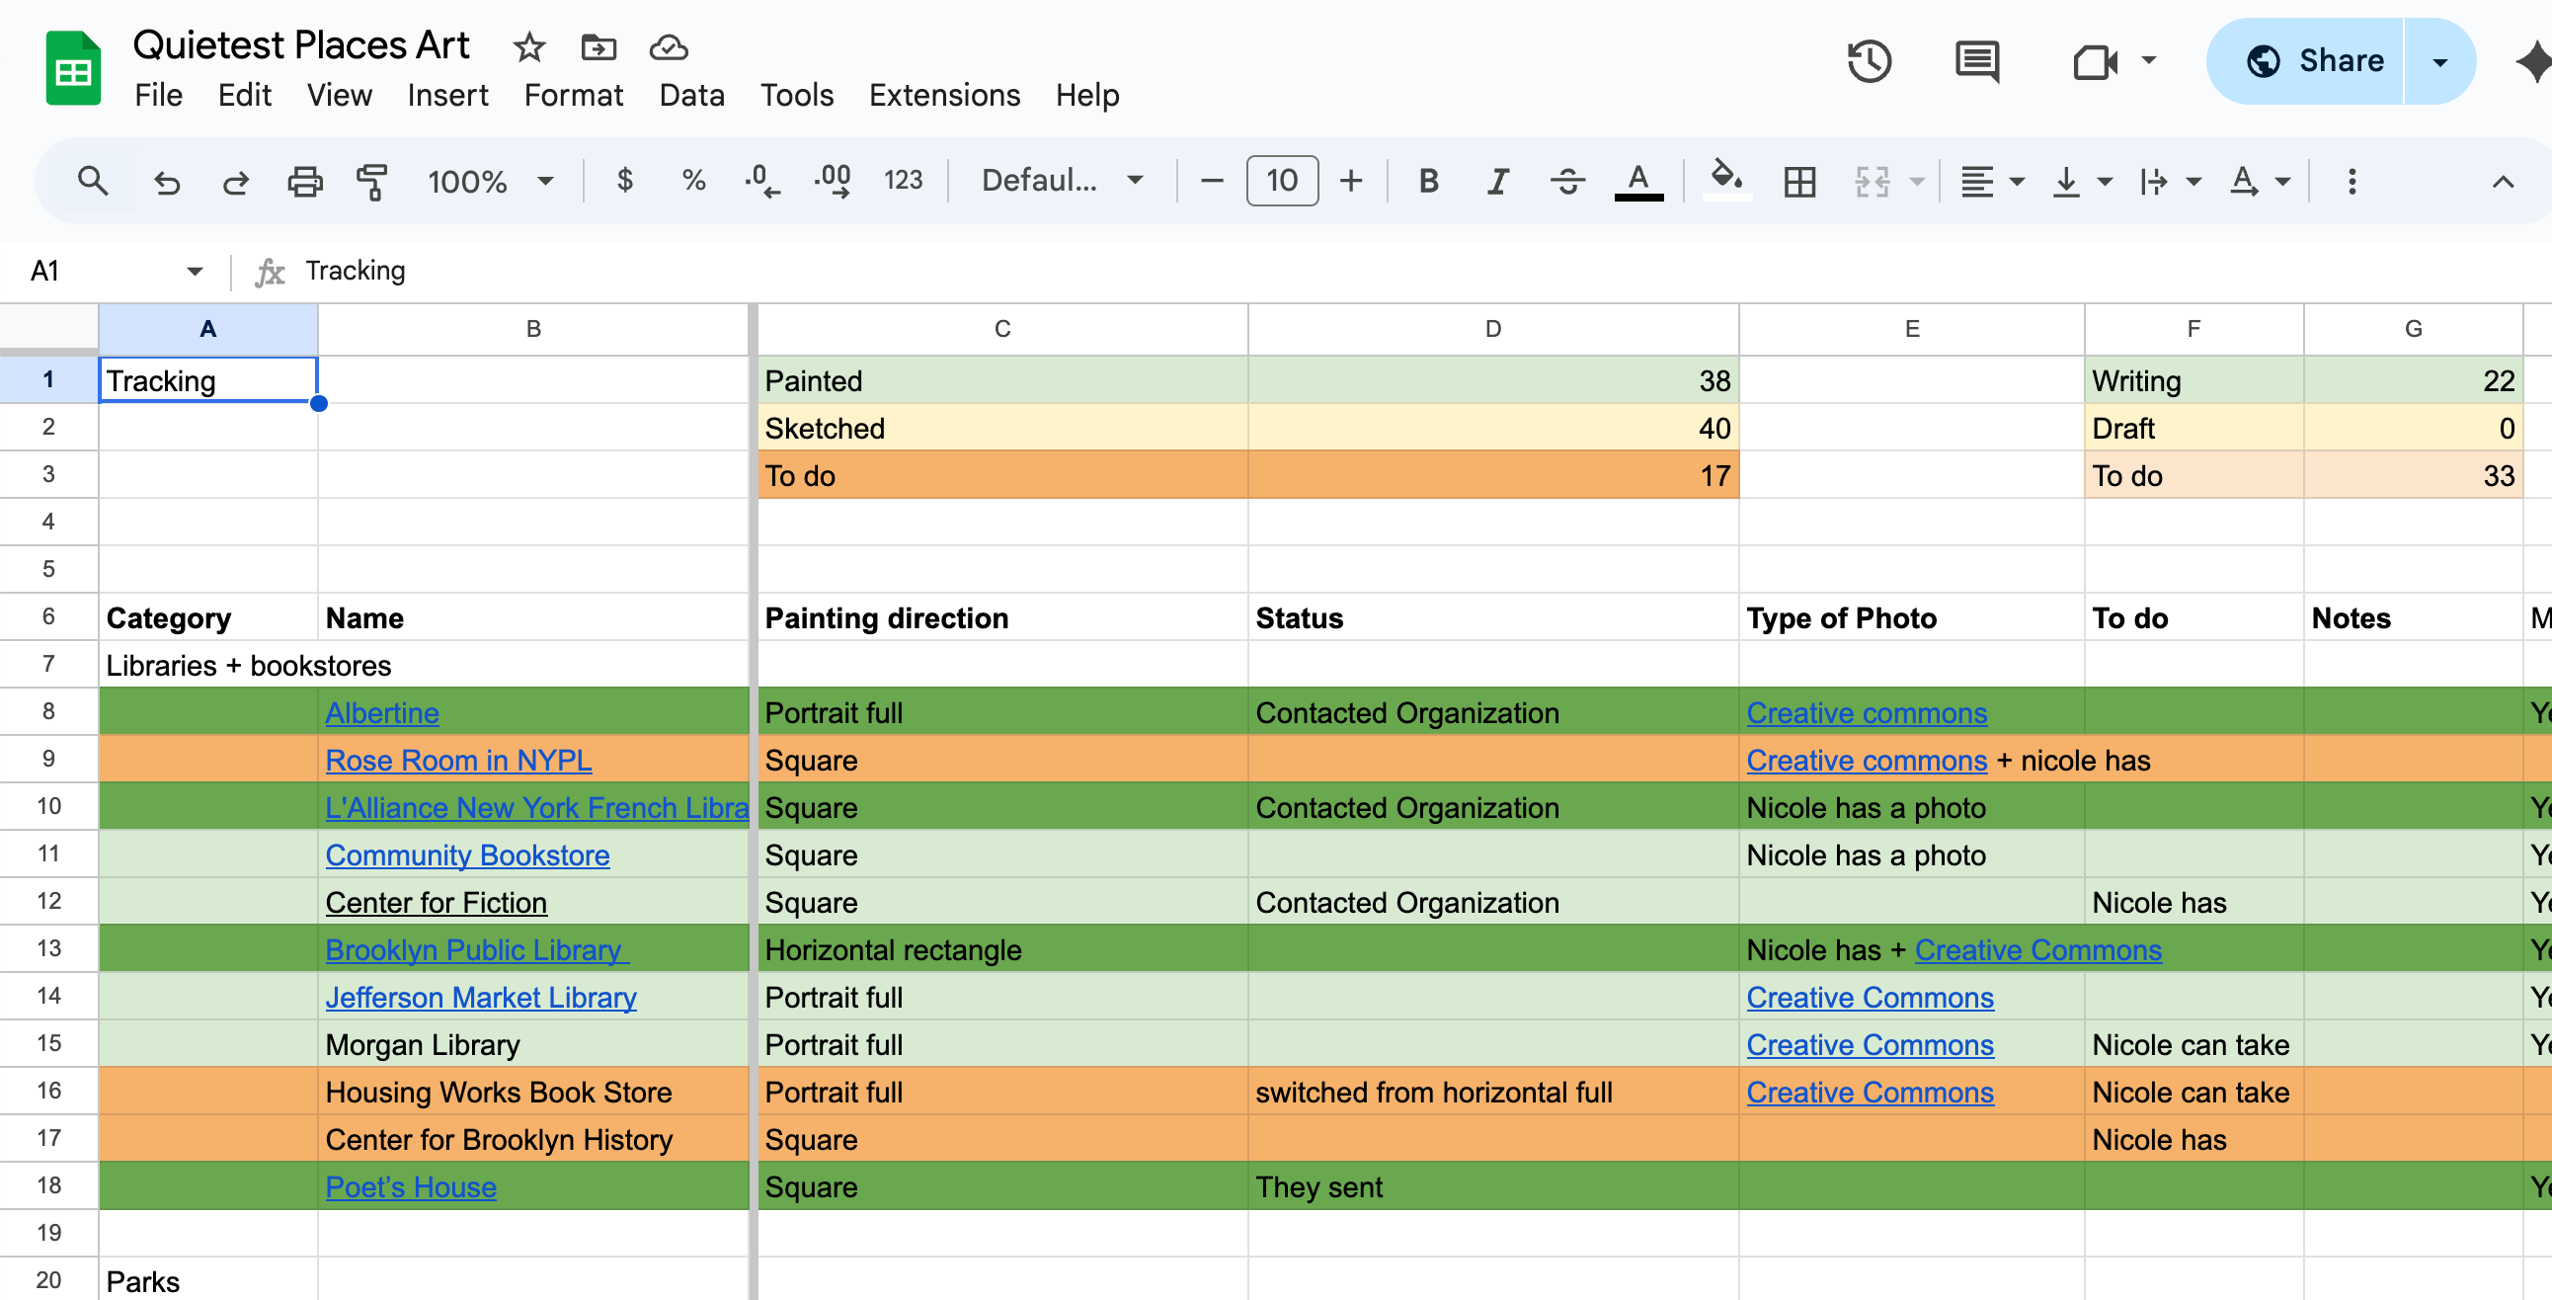This screenshot has width=2552, height=1300.
Task: Open the fill color paint bucket
Action: 1725,180
